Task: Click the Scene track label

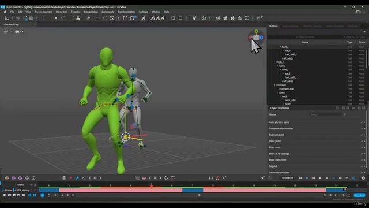Action: click(8, 190)
